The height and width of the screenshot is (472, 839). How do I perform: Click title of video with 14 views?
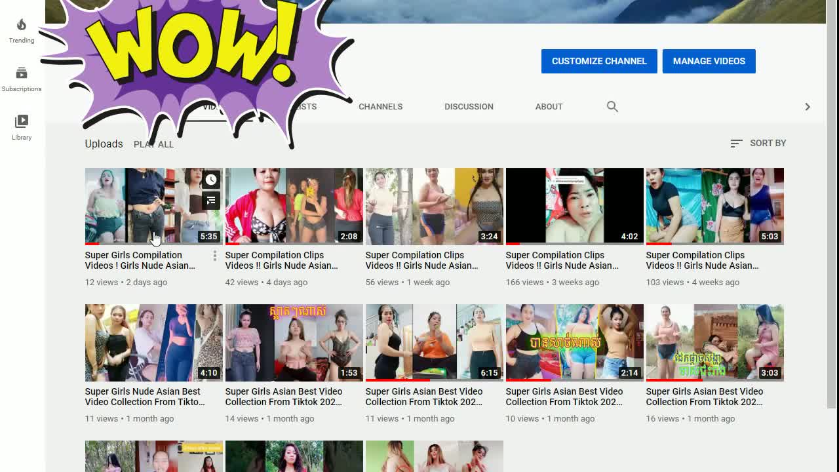click(x=284, y=397)
